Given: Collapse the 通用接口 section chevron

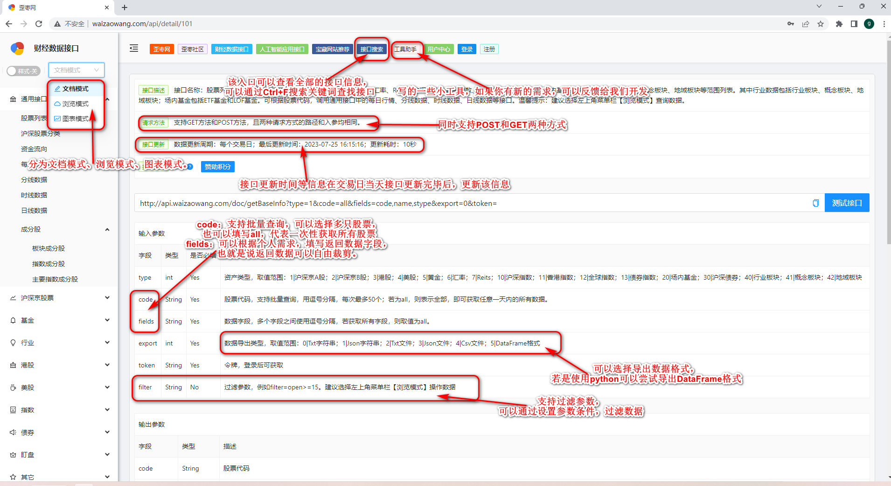Looking at the screenshot, I should click(x=108, y=99).
